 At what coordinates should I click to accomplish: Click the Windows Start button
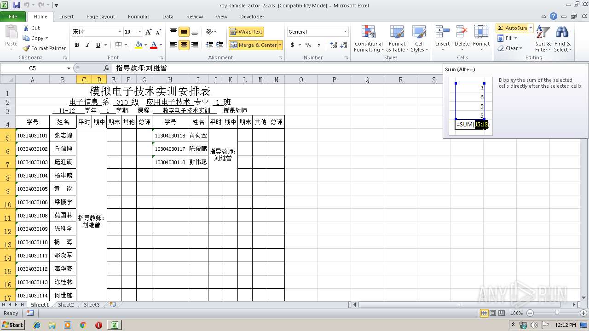(x=12, y=325)
